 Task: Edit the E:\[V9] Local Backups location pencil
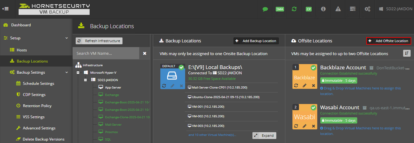point(173,85)
